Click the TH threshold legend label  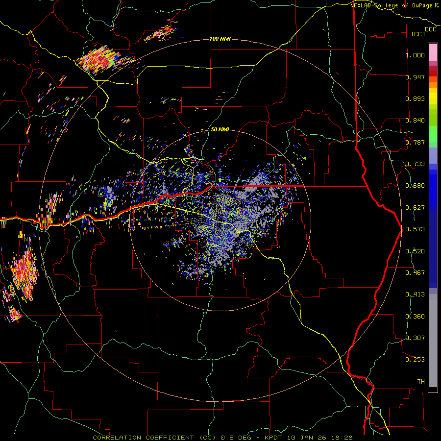421,382
